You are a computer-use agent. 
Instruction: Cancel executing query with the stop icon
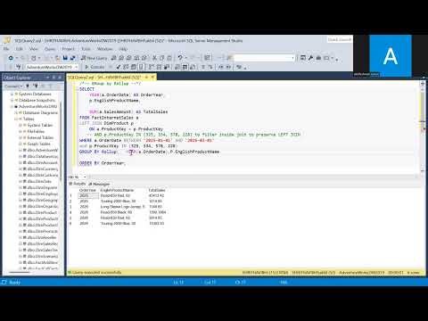coord(111,67)
